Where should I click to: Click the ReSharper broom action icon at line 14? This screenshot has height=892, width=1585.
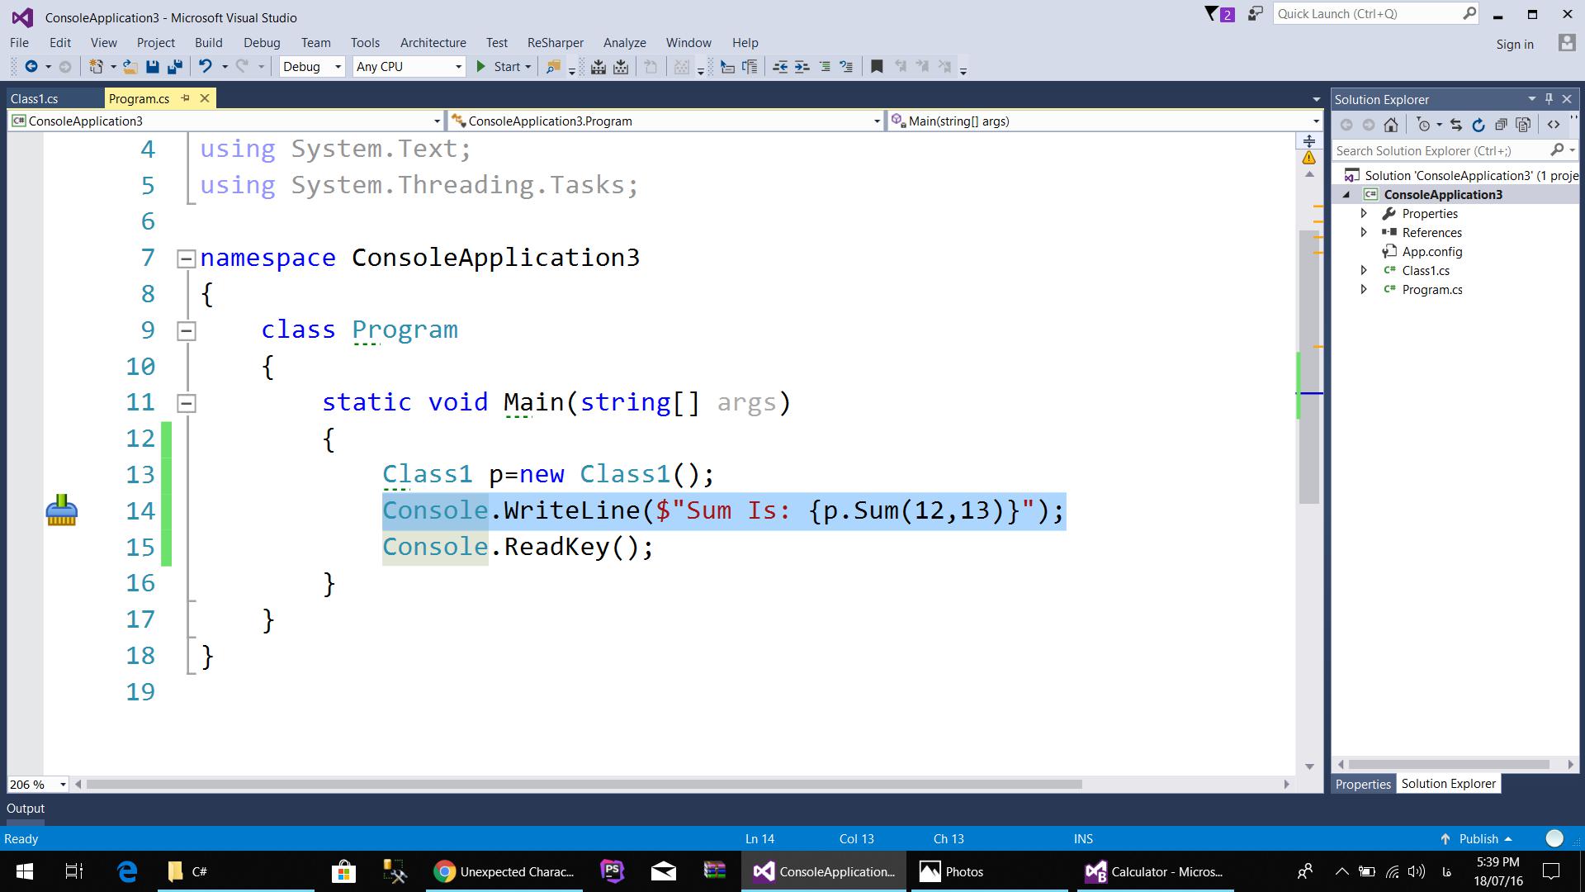click(x=62, y=510)
